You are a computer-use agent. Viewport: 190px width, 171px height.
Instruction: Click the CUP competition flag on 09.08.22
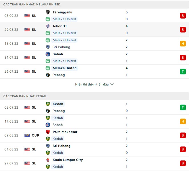[x=27, y=135]
